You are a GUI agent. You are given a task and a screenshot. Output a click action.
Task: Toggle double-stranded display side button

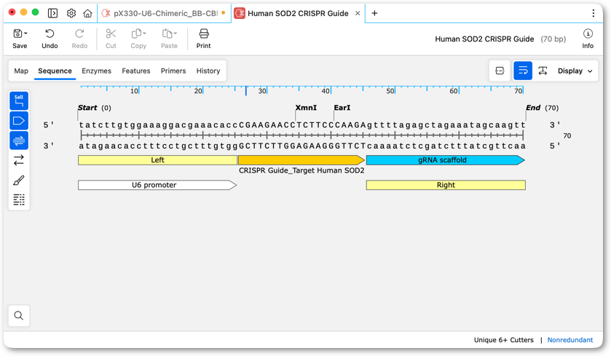pyautogui.click(x=19, y=141)
